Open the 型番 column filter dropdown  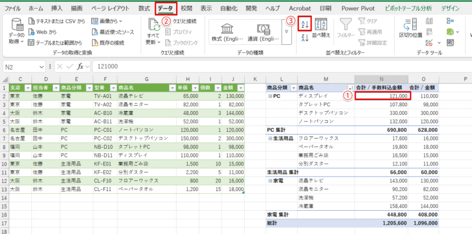pos(113,88)
